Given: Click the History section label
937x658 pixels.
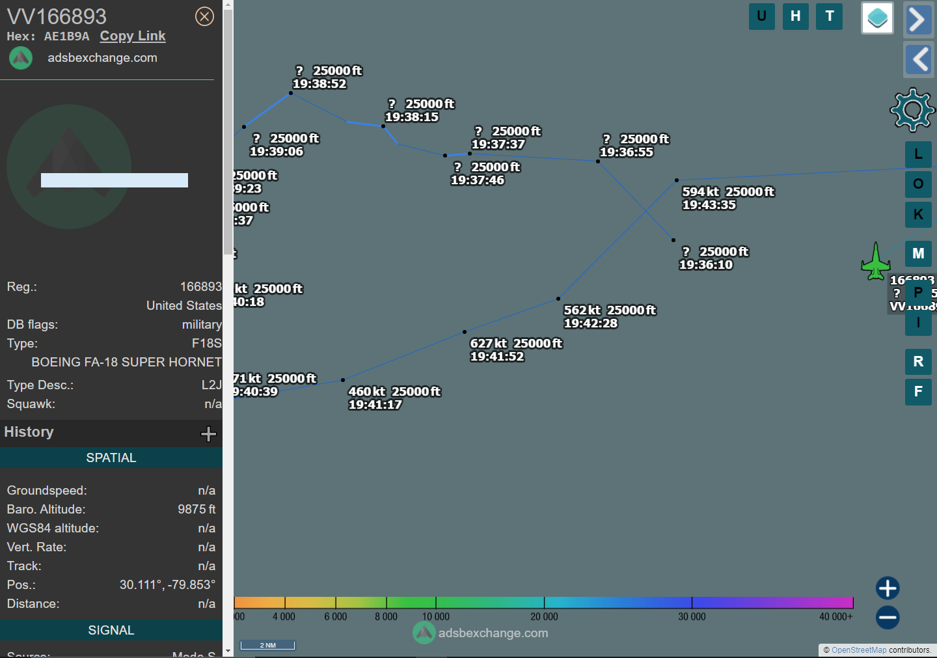Looking at the screenshot, I should tap(29, 432).
